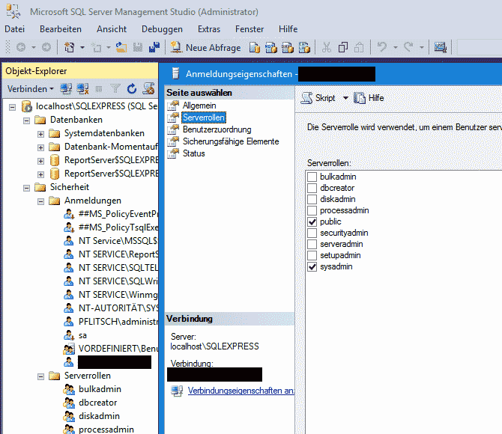This screenshot has height=434, width=502.
Task: Click the Analysis Services DMX query icon
Action: (x=288, y=48)
